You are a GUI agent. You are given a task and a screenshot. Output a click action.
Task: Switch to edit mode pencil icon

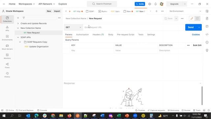192,19
